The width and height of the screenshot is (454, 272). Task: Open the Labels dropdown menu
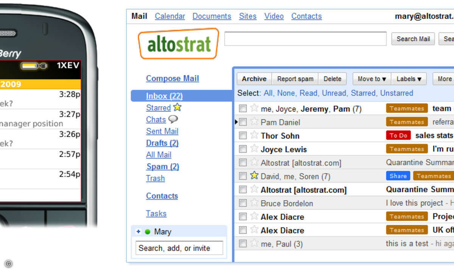coord(409,79)
